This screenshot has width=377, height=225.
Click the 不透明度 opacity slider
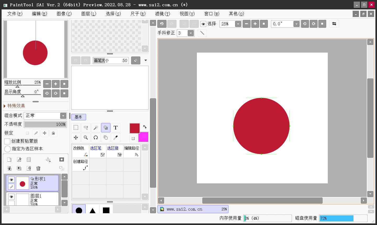[45, 124]
